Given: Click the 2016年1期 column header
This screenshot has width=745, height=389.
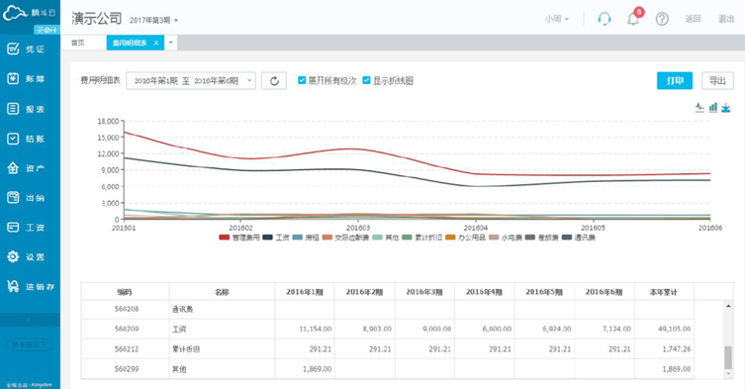Looking at the screenshot, I should (305, 292).
